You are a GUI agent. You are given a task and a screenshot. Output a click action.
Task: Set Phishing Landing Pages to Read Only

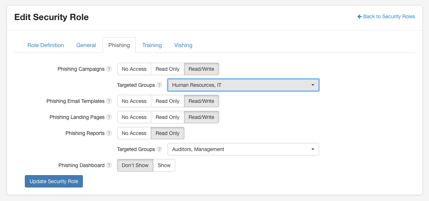click(167, 117)
